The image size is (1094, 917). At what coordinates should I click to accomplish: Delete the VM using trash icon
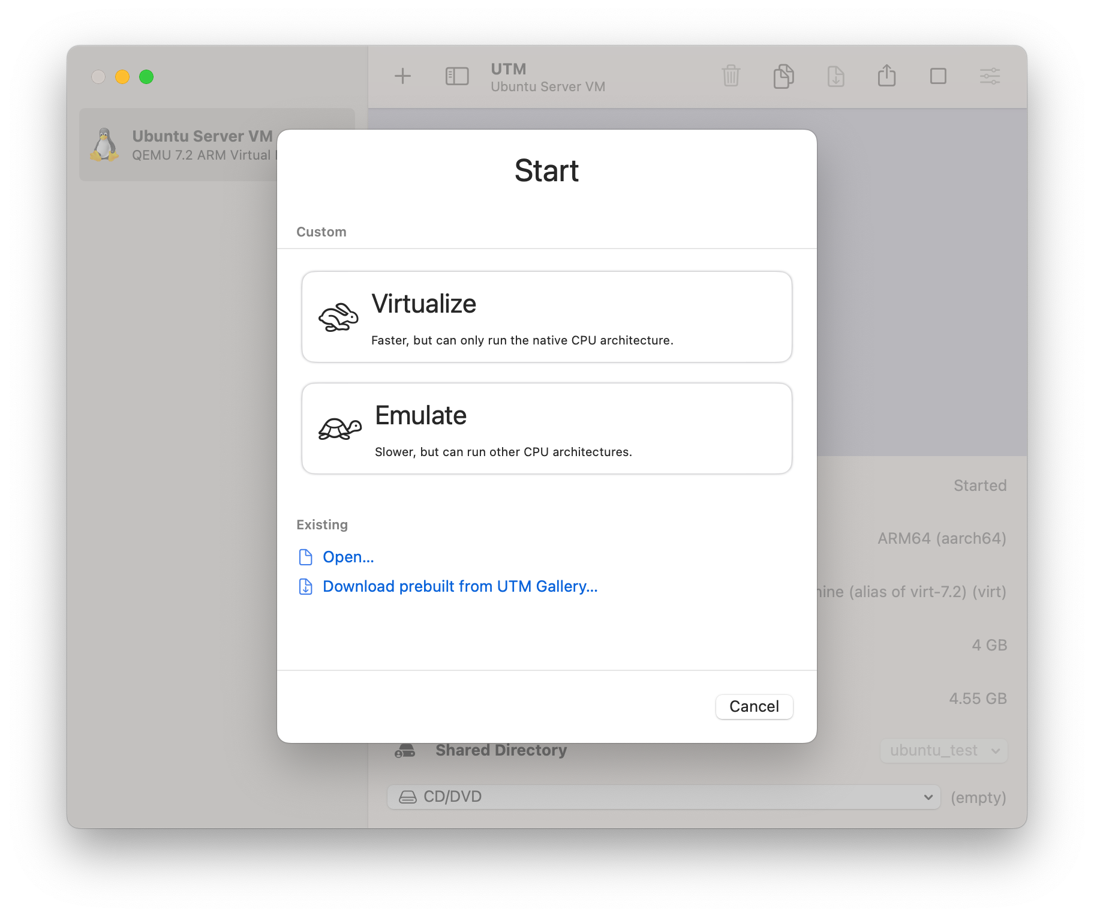coord(731,76)
